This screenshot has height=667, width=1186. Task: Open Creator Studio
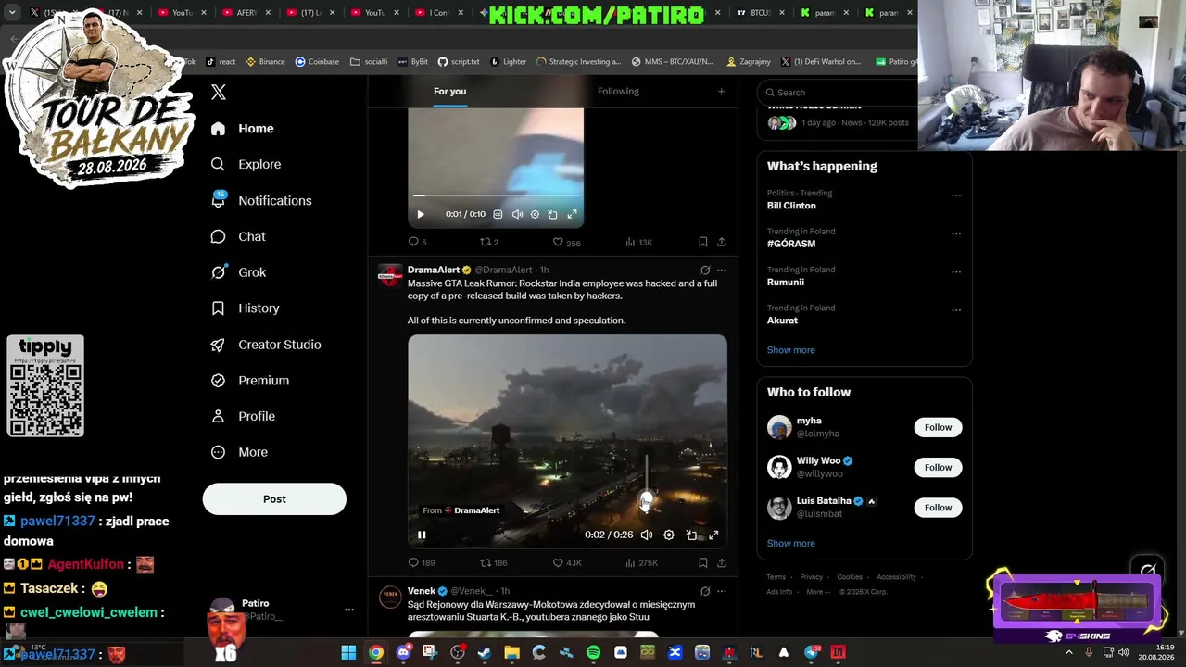(266, 345)
